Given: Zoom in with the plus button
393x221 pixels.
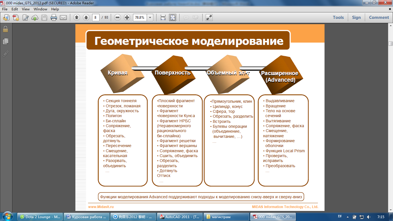Looking at the screenshot, I should (x=127, y=18).
